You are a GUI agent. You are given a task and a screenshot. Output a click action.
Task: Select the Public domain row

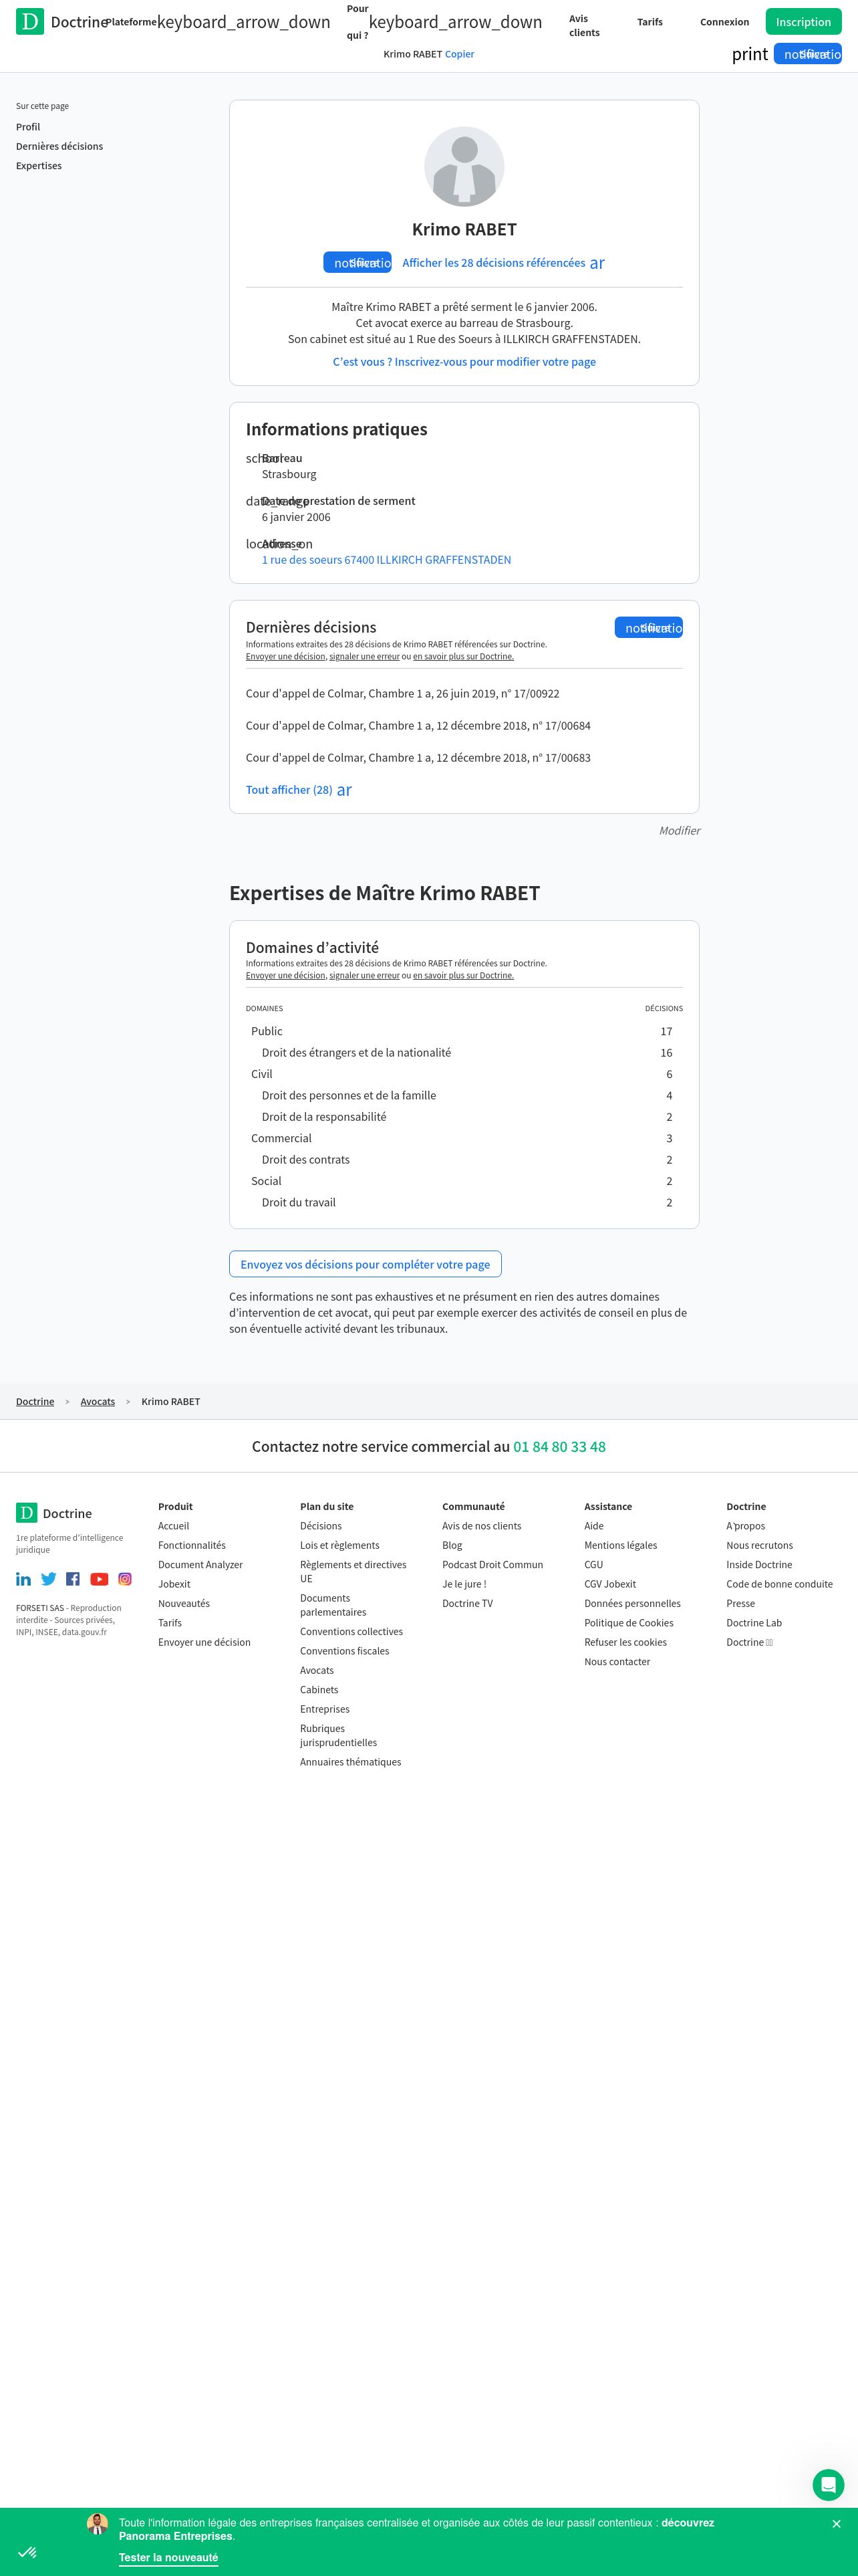tap(464, 1031)
